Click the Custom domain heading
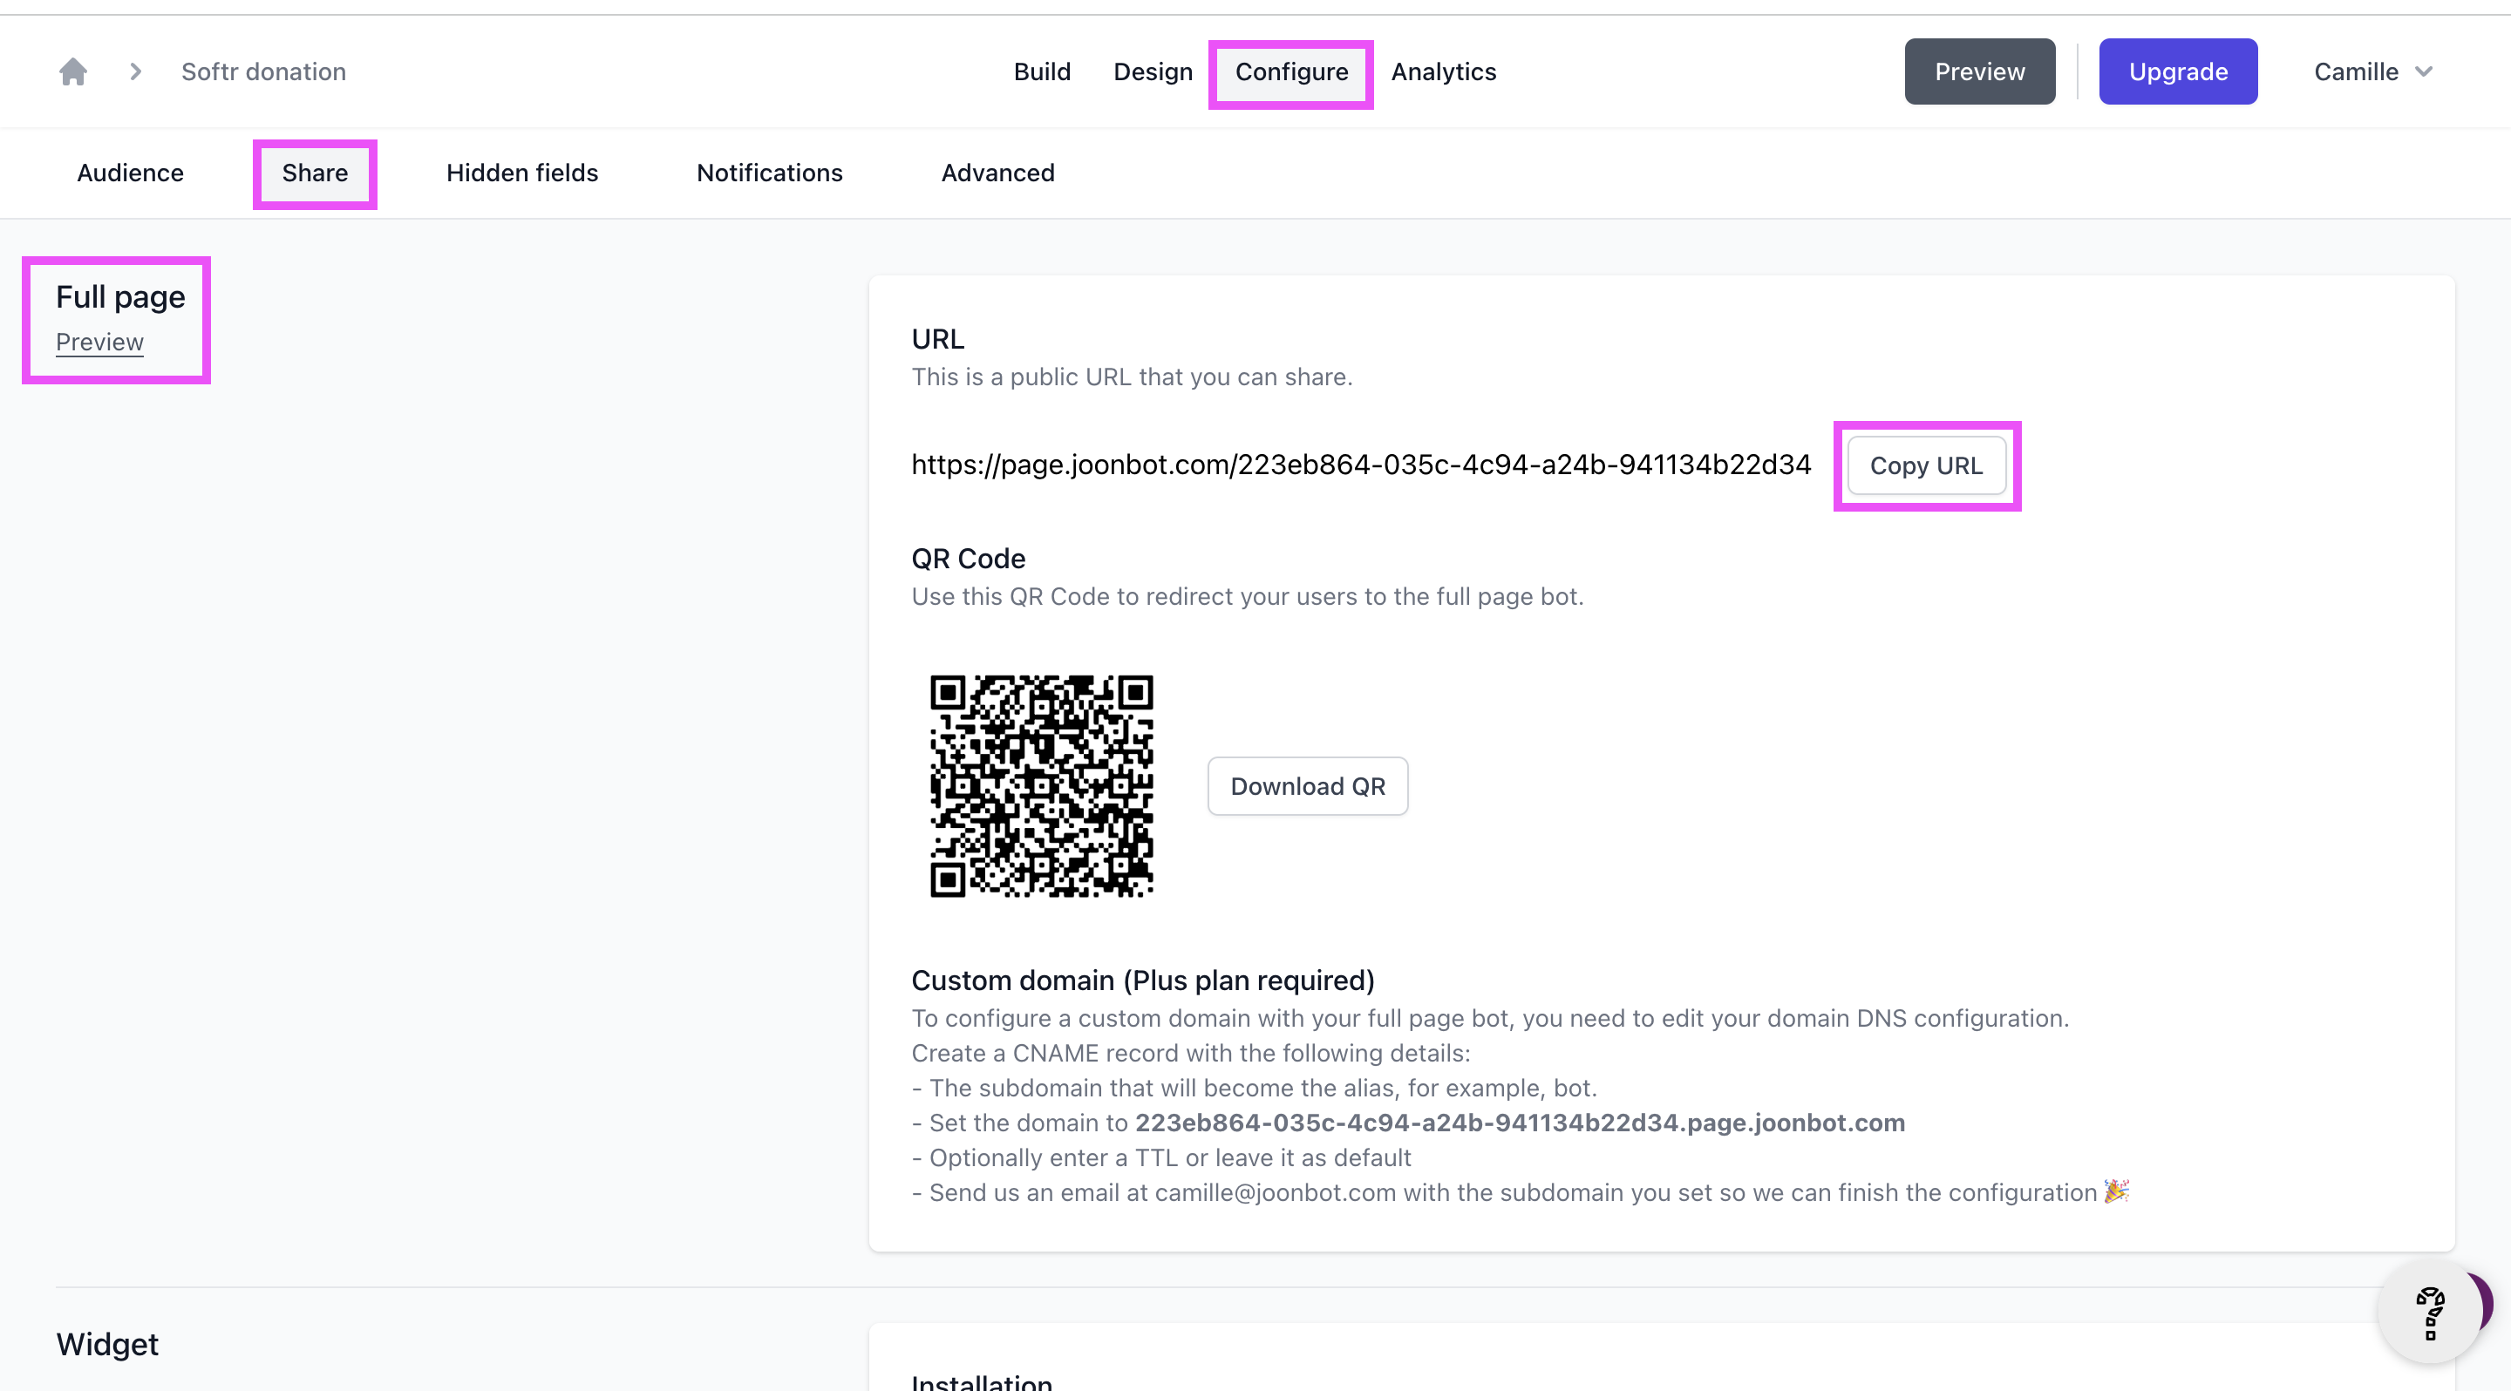This screenshot has width=2511, height=1391. click(1142, 980)
